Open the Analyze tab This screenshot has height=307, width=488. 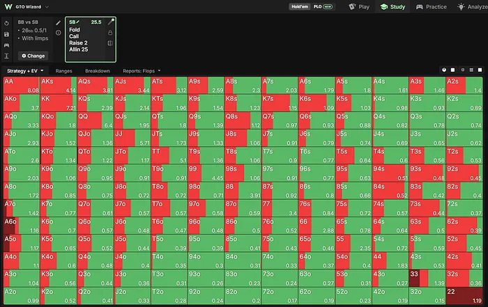pos(473,6)
